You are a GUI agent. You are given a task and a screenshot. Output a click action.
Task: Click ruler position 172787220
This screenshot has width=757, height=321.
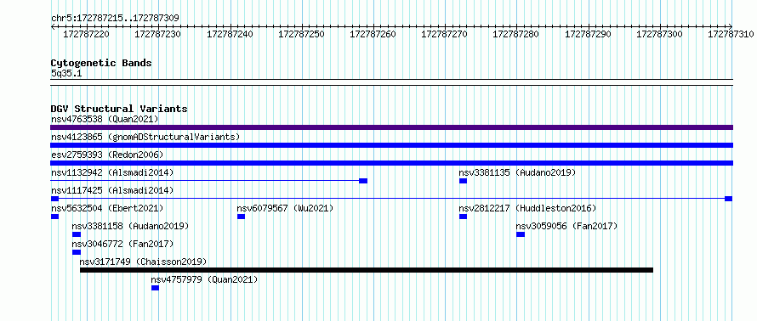(x=87, y=34)
